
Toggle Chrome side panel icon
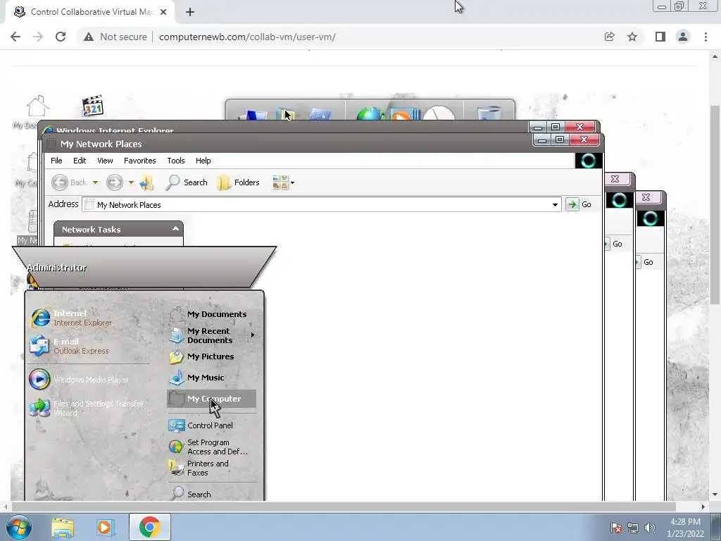pos(660,37)
